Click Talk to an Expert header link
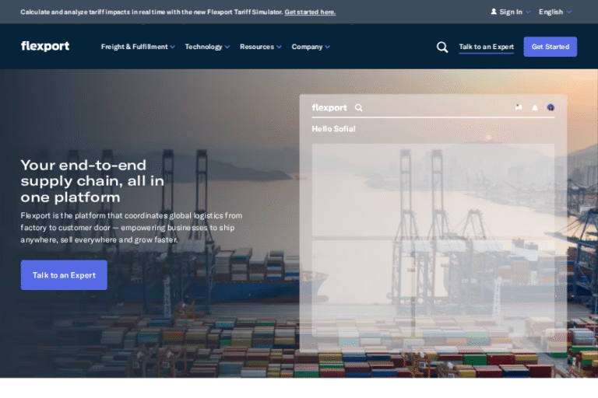Image resolution: width=598 pixels, height=398 pixels. point(486,47)
